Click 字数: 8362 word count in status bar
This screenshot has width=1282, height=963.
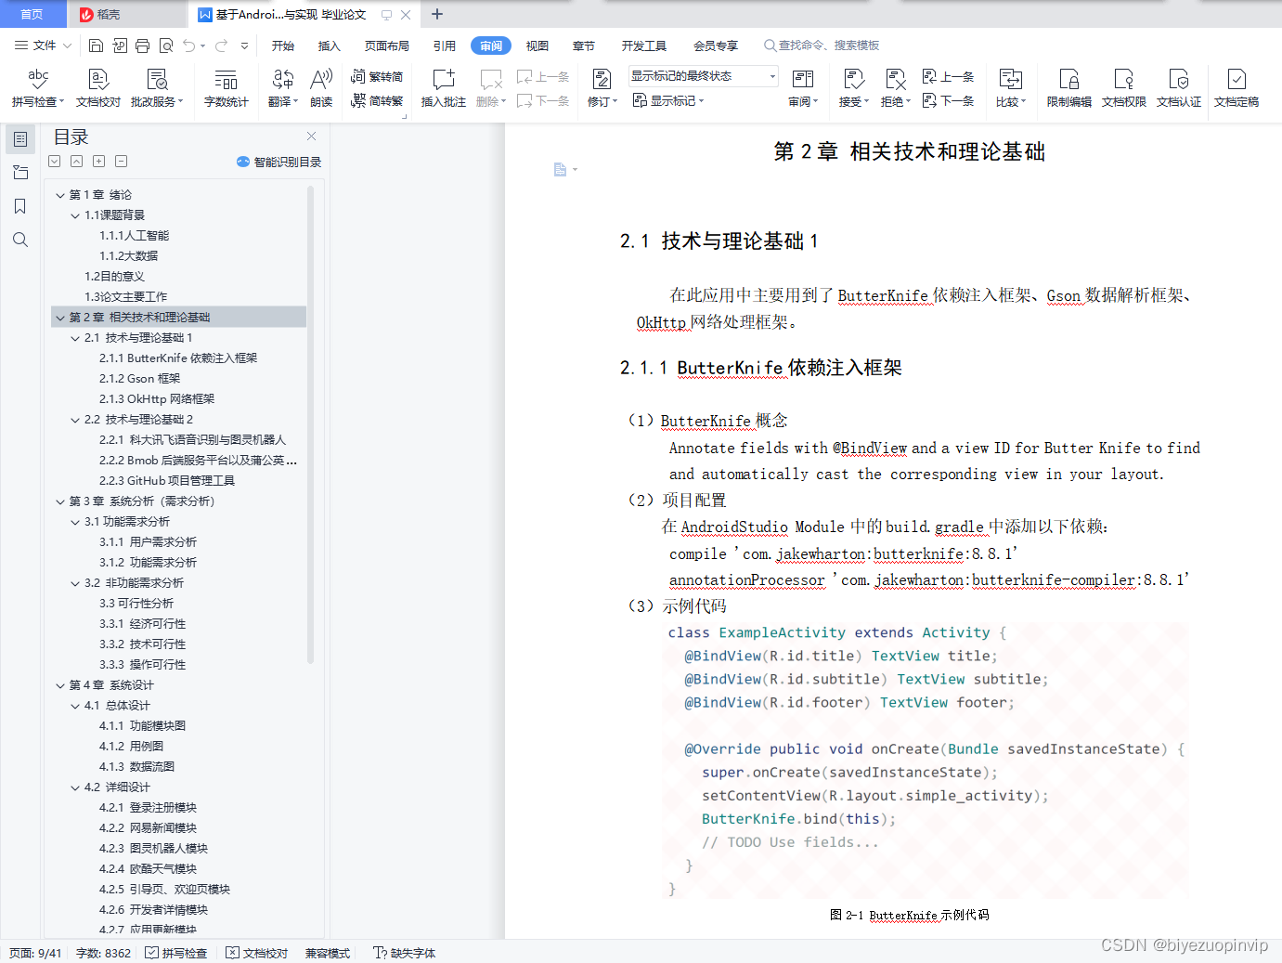tap(103, 953)
